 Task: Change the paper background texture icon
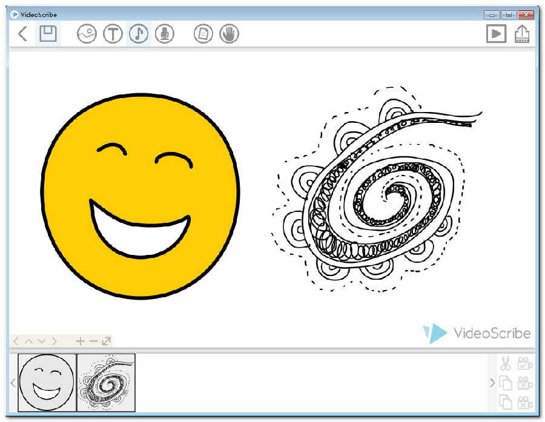tap(203, 34)
